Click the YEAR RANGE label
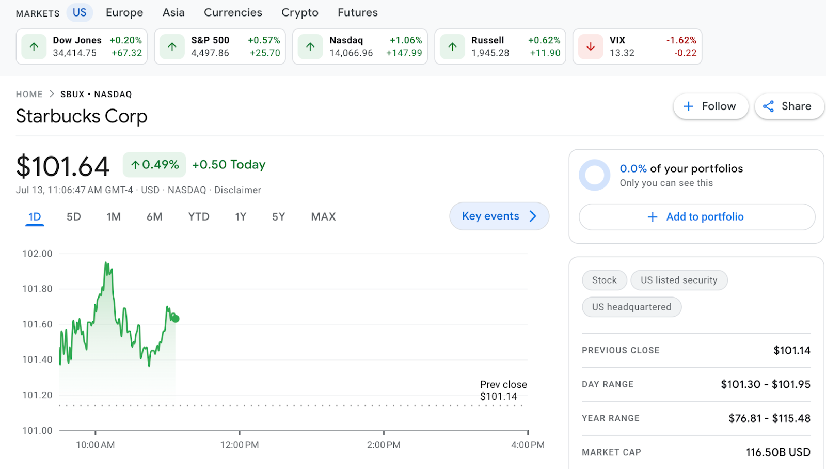Viewport: 826px width, 469px height. pos(611,418)
